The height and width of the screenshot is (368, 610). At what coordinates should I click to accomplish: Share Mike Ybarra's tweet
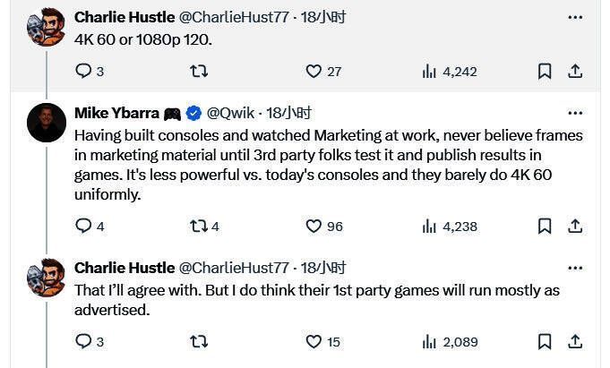click(576, 227)
